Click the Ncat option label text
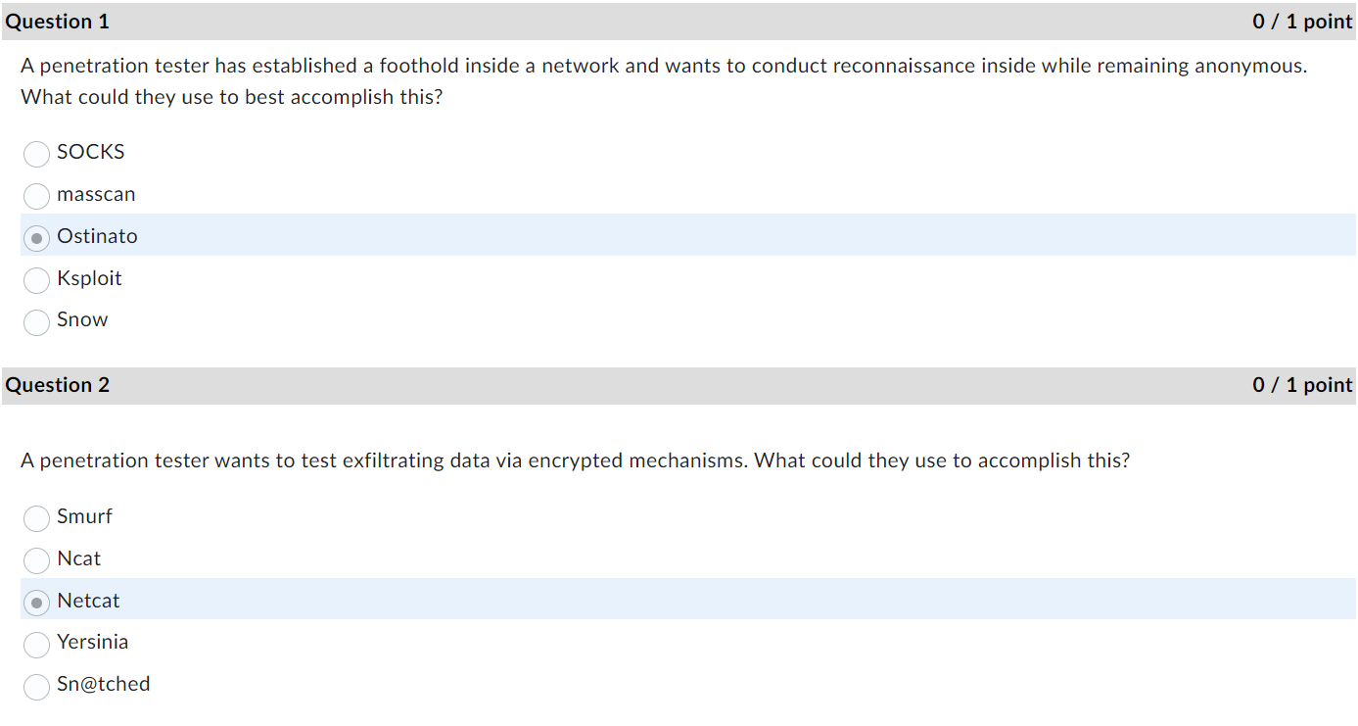The height and width of the screenshot is (726, 1358). tap(79, 558)
